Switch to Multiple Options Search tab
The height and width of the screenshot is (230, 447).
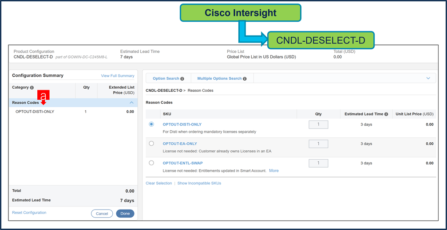(222, 78)
